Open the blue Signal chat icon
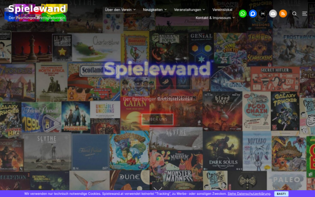This screenshot has height=197, width=315. point(253,14)
